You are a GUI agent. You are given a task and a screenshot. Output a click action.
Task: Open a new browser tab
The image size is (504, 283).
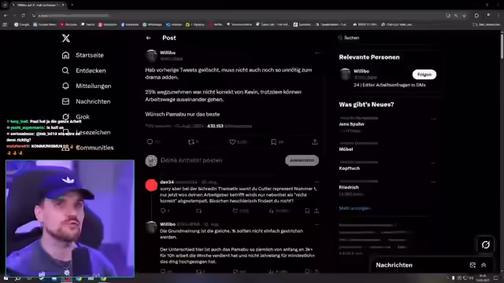tap(72, 5)
